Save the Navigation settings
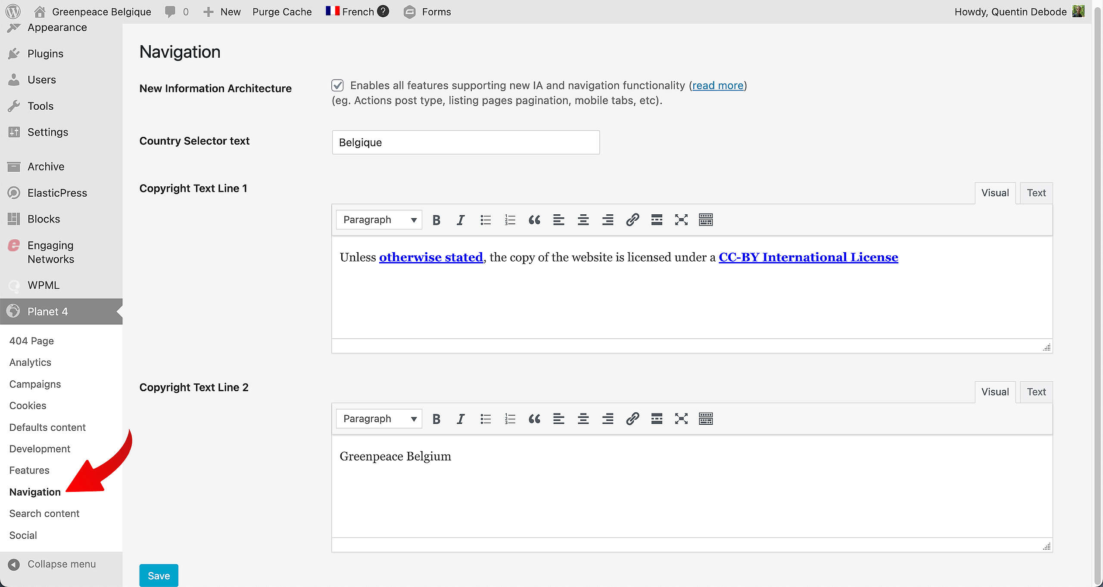Viewport: 1103px width, 587px height. (159, 575)
